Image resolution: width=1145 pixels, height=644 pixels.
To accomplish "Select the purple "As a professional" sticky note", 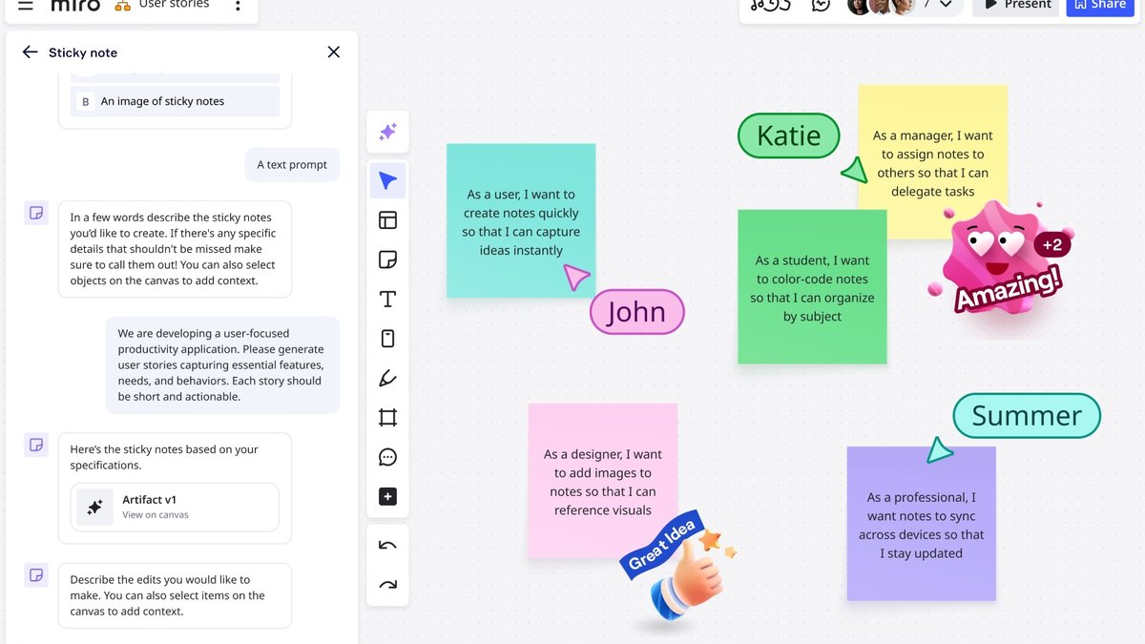I will (x=922, y=524).
